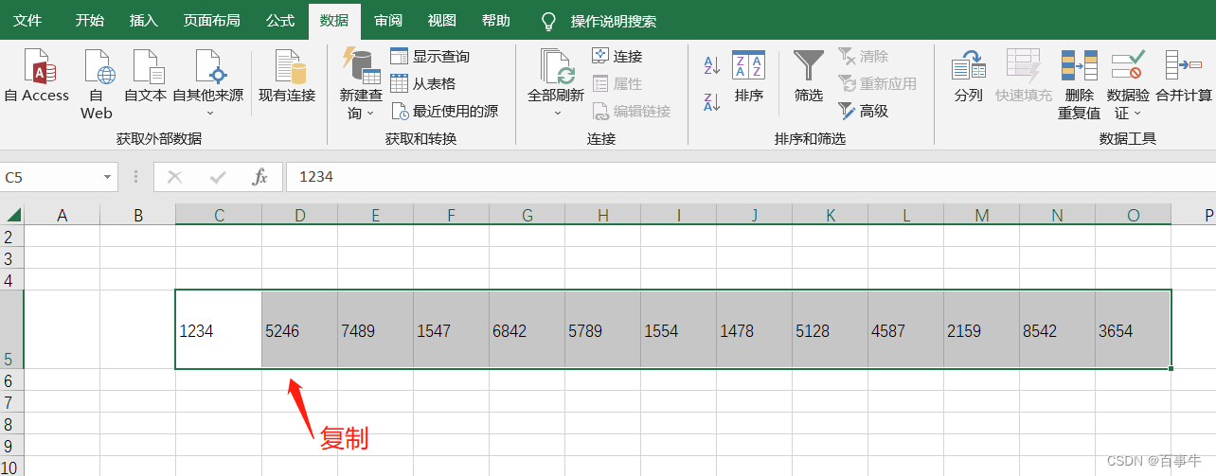Click From Table (从表格)
This screenshot has width=1216, height=476.
click(x=423, y=83)
